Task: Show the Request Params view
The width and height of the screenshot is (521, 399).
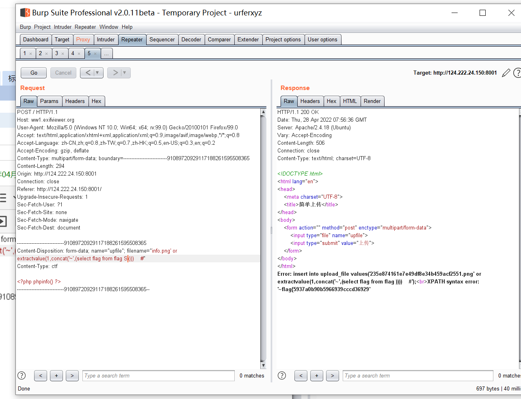Action: coord(49,101)
